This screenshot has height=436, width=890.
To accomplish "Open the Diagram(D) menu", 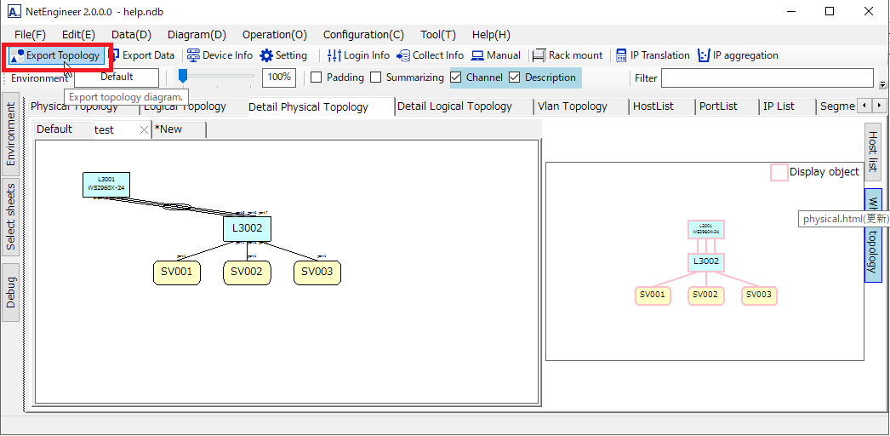I will pos(197,35).
